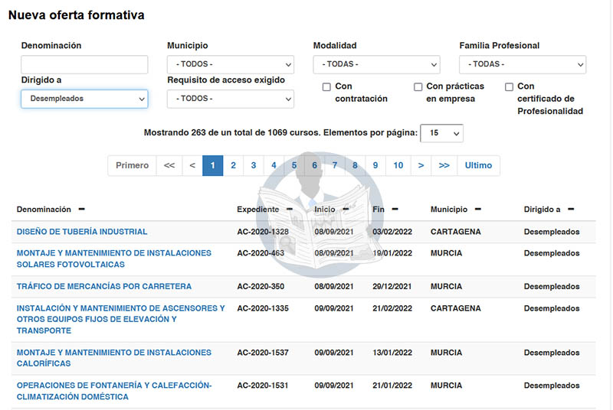613x410 pixels.
Task: Open course DISEÑO DE TUBERÍA INDUSTRIAL
Action: point(82,232)
